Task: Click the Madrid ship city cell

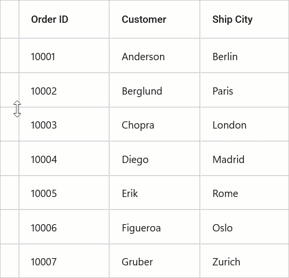Action: (244, 158)
